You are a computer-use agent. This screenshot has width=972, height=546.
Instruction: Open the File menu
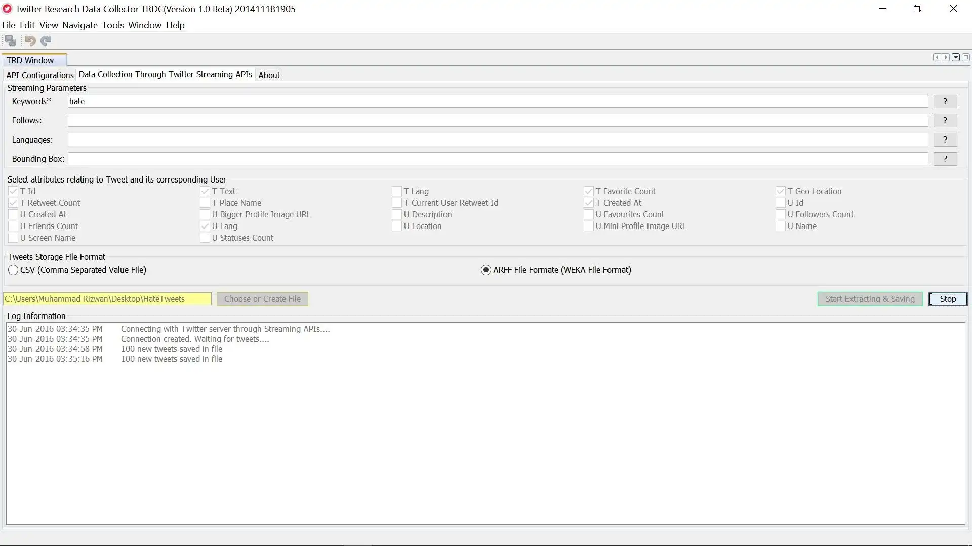pos(9,25)
